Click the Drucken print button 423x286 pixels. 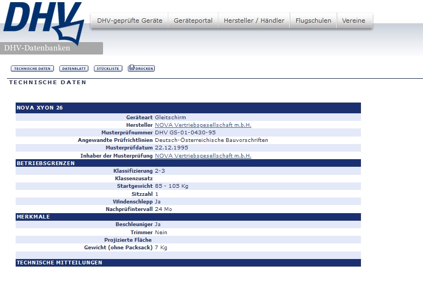tap(141, 68)
